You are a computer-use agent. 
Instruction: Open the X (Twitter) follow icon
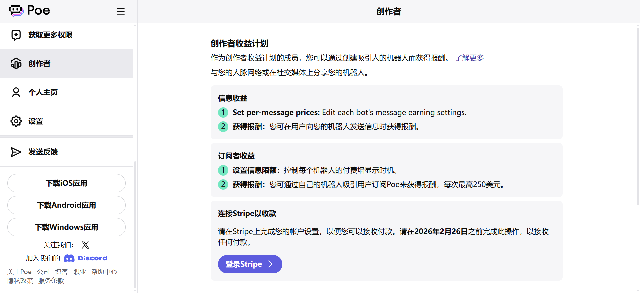(85, 245)
